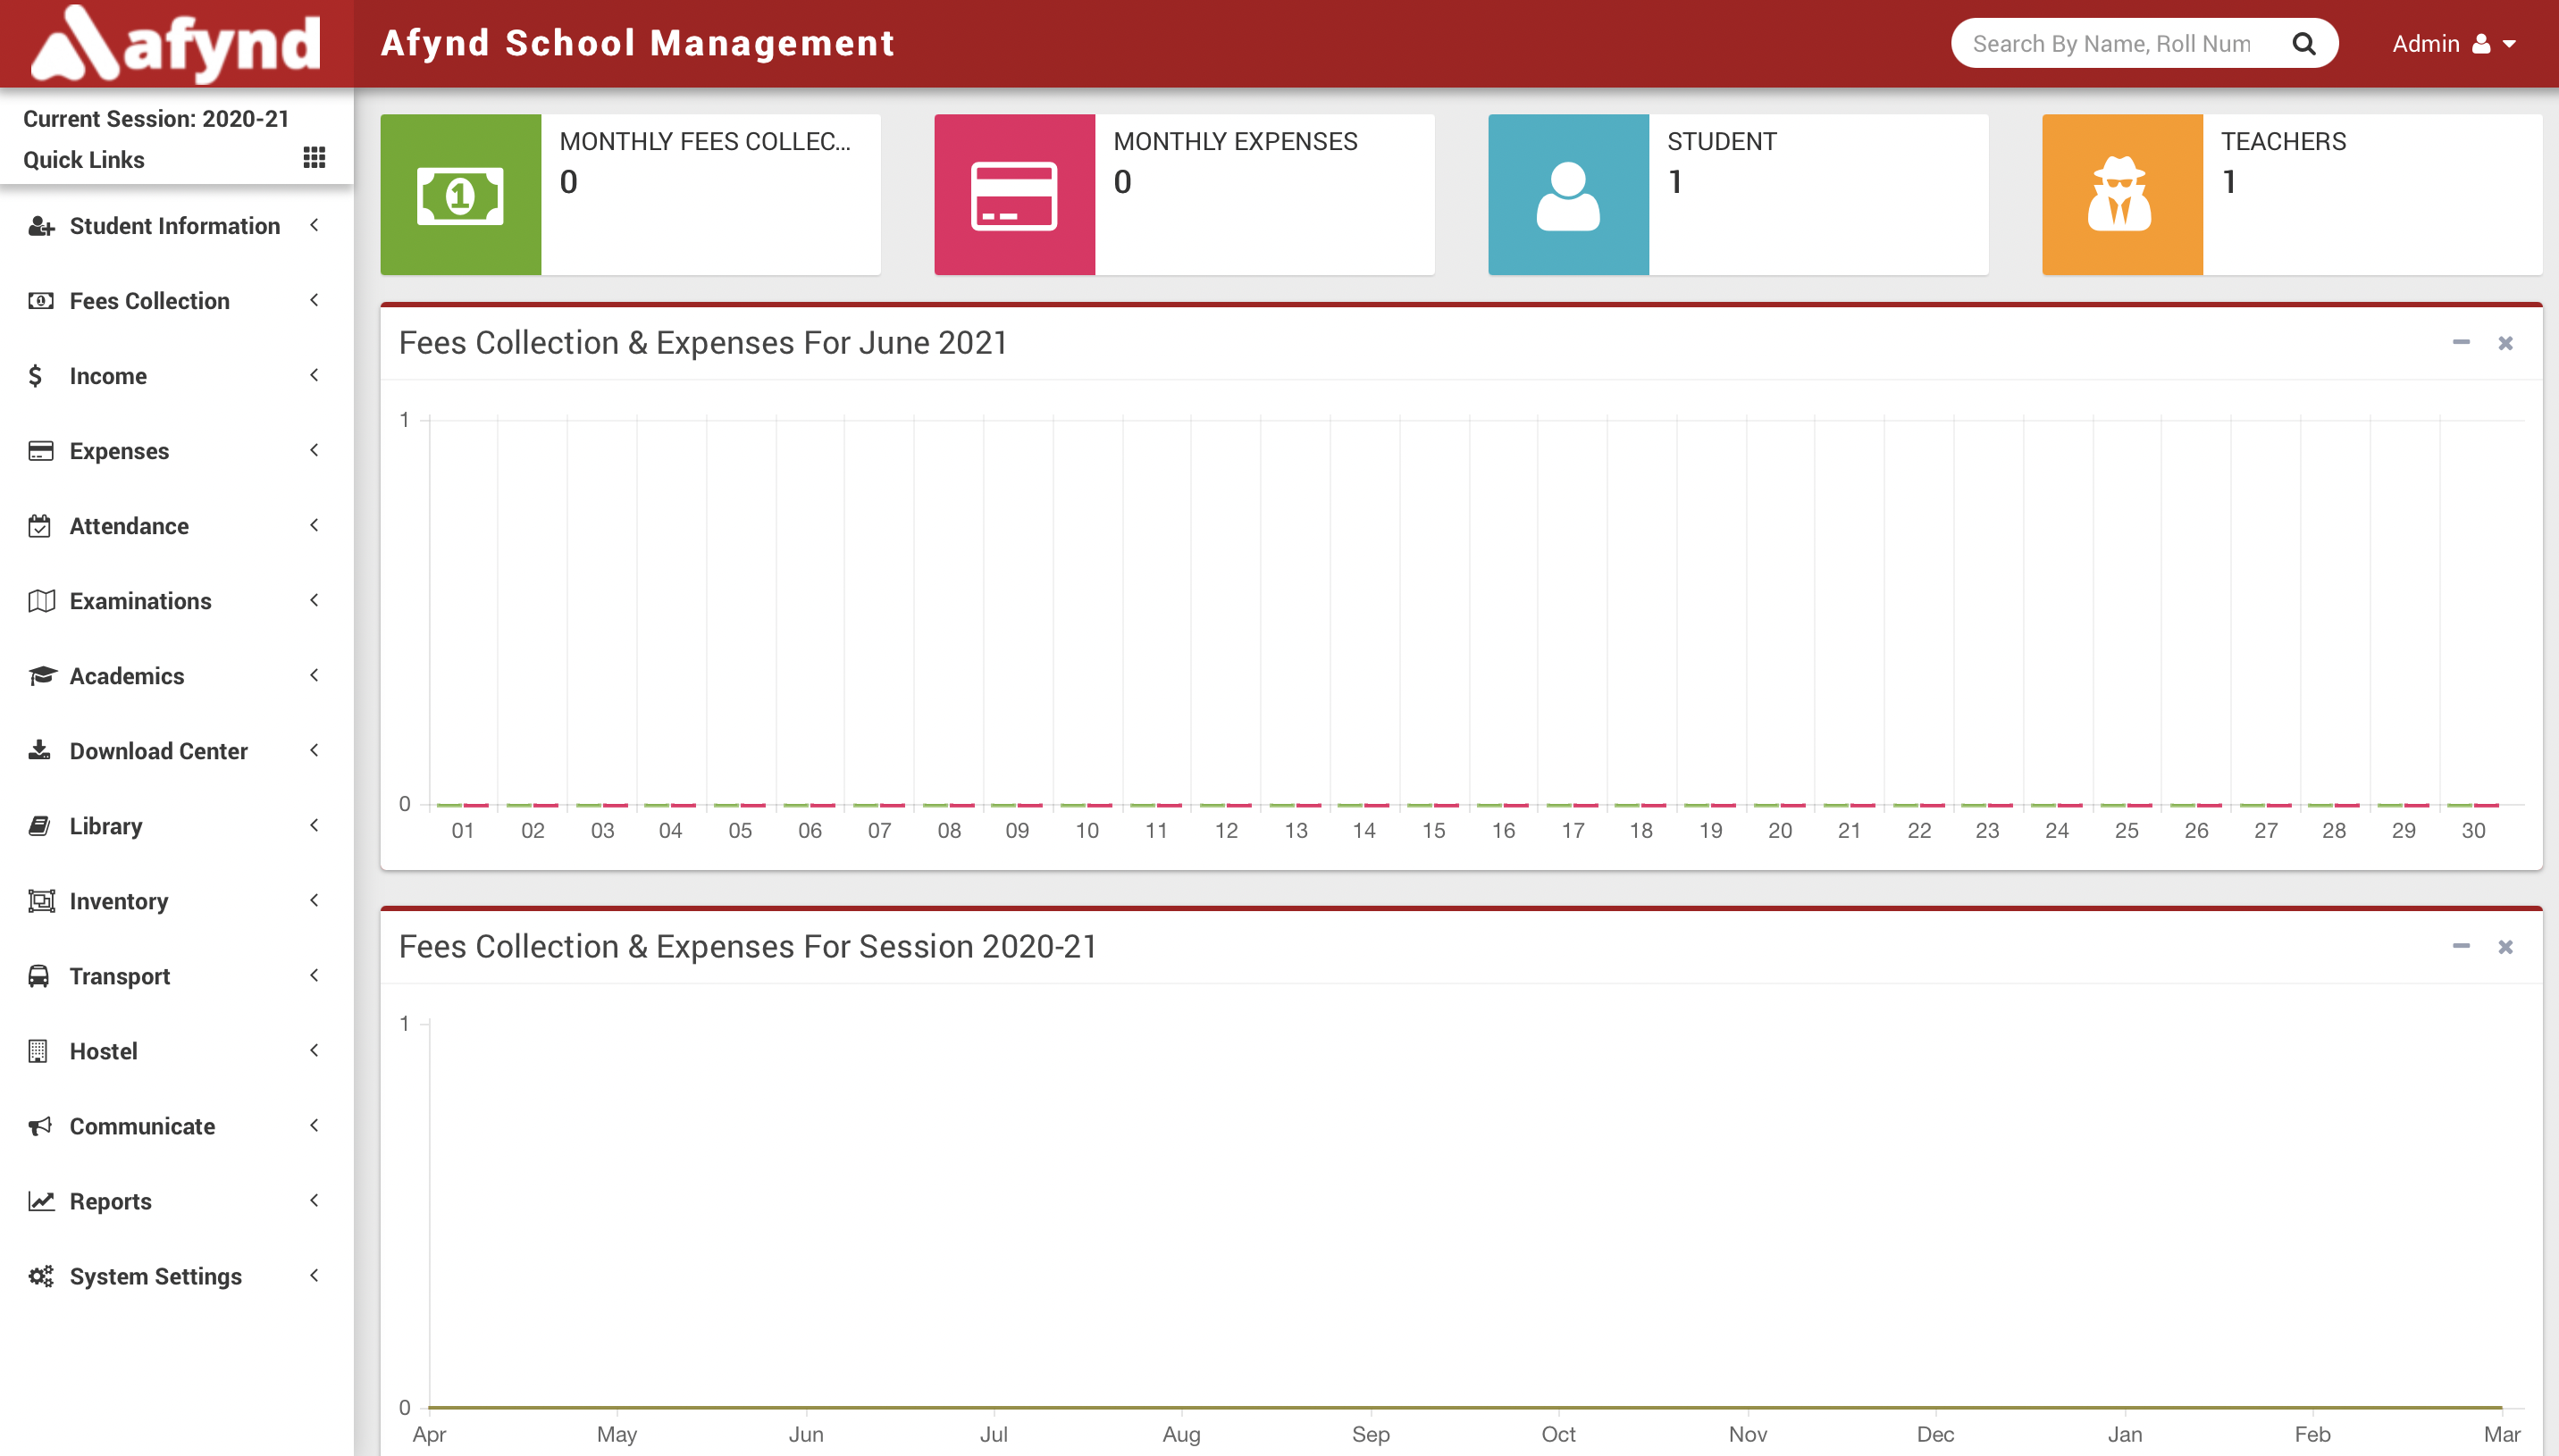Screen dimensions: 2559x1456
Task: Expand the Examinations menu arrow
Action: click(x=314, y=601)
